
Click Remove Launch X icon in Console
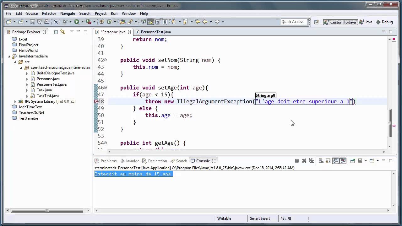click(304, 161)
